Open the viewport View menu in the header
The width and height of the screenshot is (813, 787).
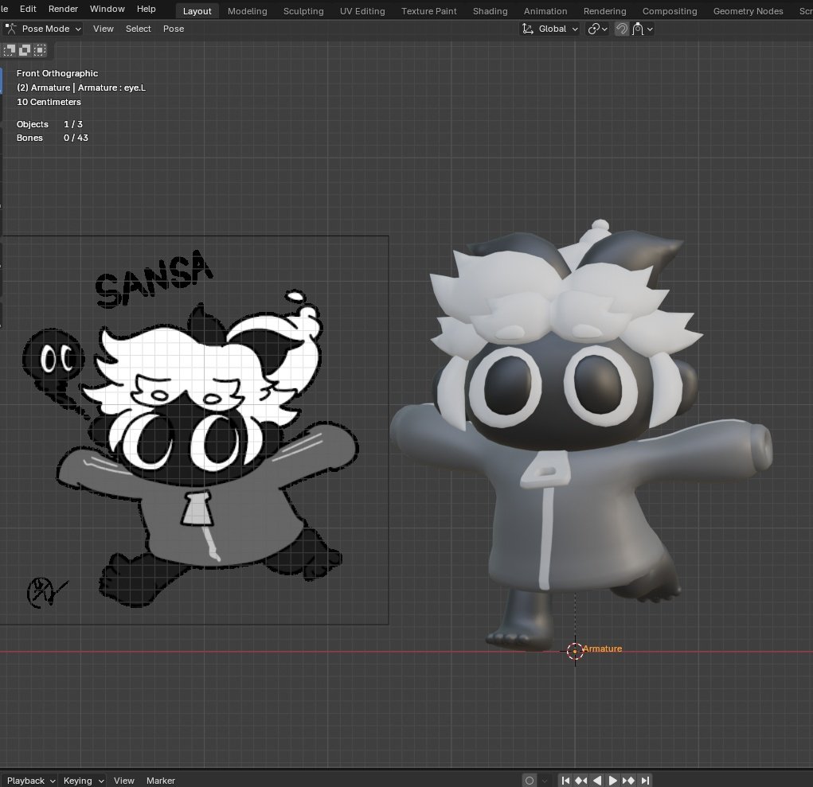click(x=104, y=29)
